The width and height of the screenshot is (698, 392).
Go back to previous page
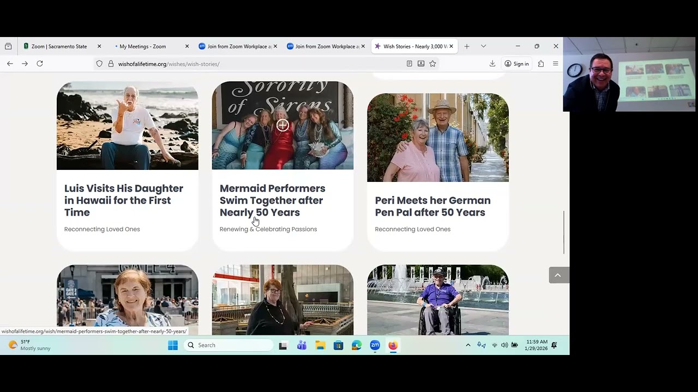(x=10, y=64)
